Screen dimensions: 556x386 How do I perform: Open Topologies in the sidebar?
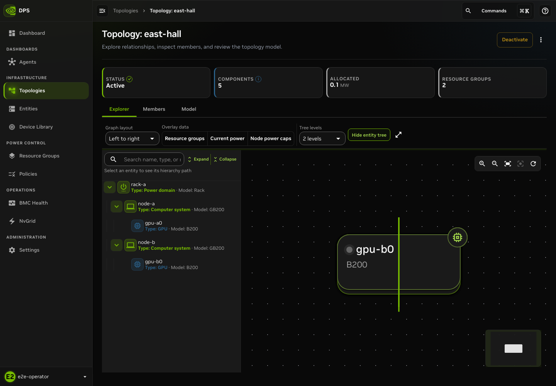pos(46,91)
